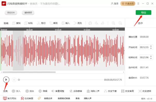Click the Insert (插入) tool

click(66, 23)
